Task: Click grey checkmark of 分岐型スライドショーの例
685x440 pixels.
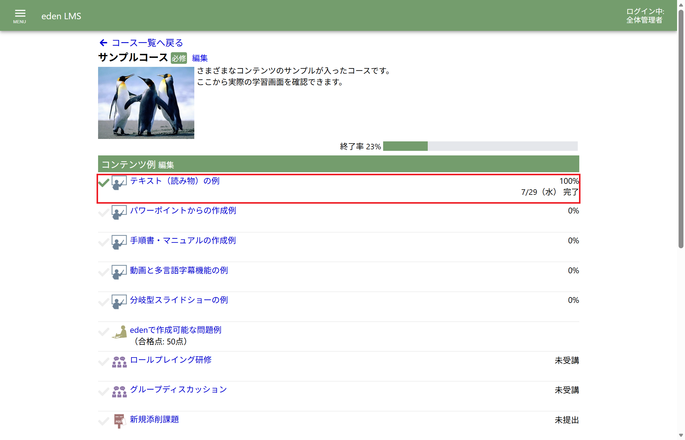Action: (104, 302)
